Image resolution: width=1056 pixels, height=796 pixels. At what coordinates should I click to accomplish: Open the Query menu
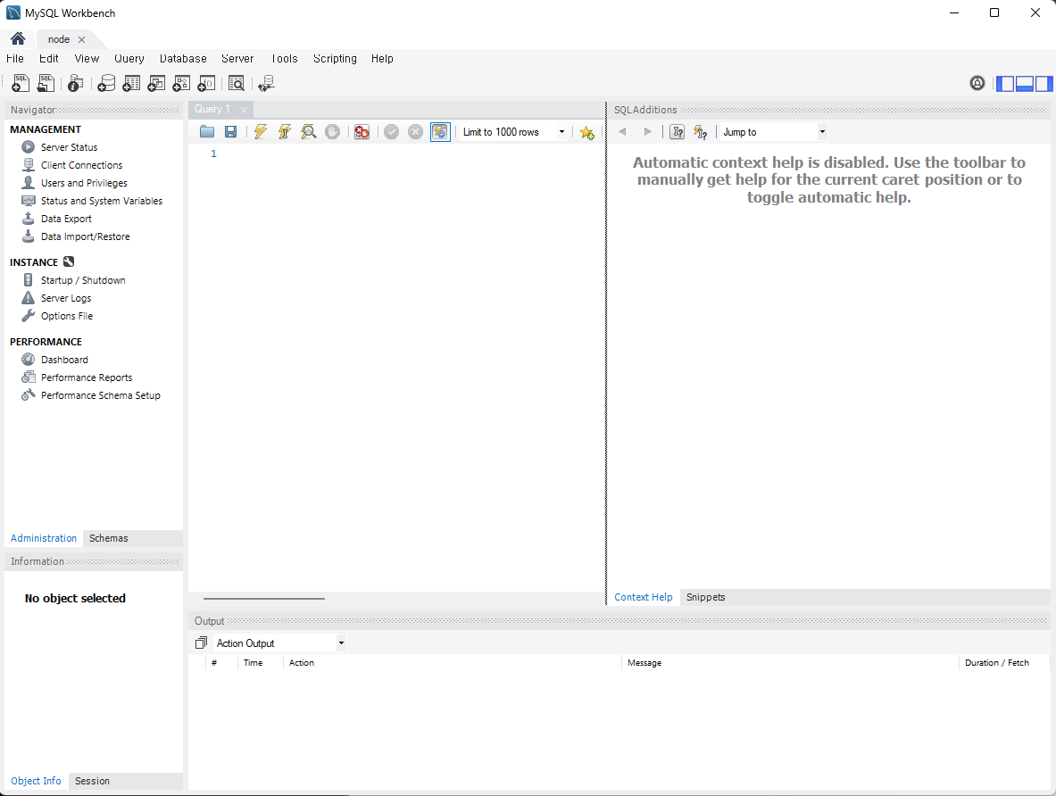pos(129,59)
